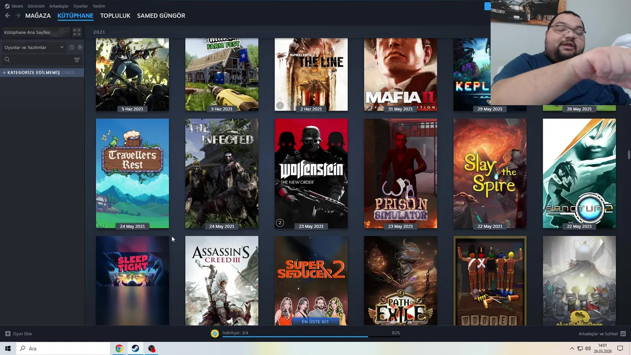Screen dimensions: 631x355
Task: Open the Mafia II Definitive Edition cover
Action: (x=400, y=74)
